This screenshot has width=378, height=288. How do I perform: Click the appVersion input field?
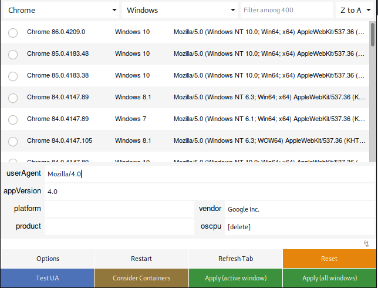[209, 192]
